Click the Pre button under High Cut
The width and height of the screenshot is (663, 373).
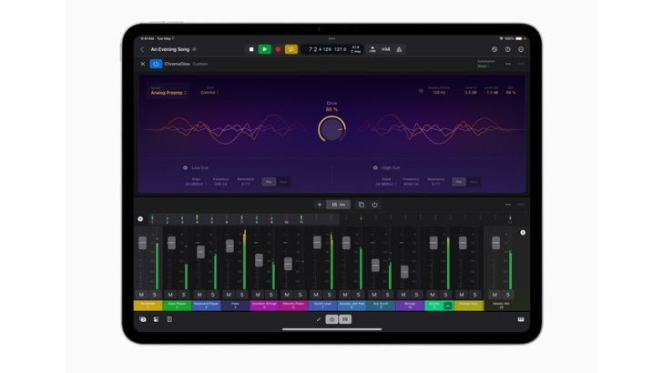(458, 182)
